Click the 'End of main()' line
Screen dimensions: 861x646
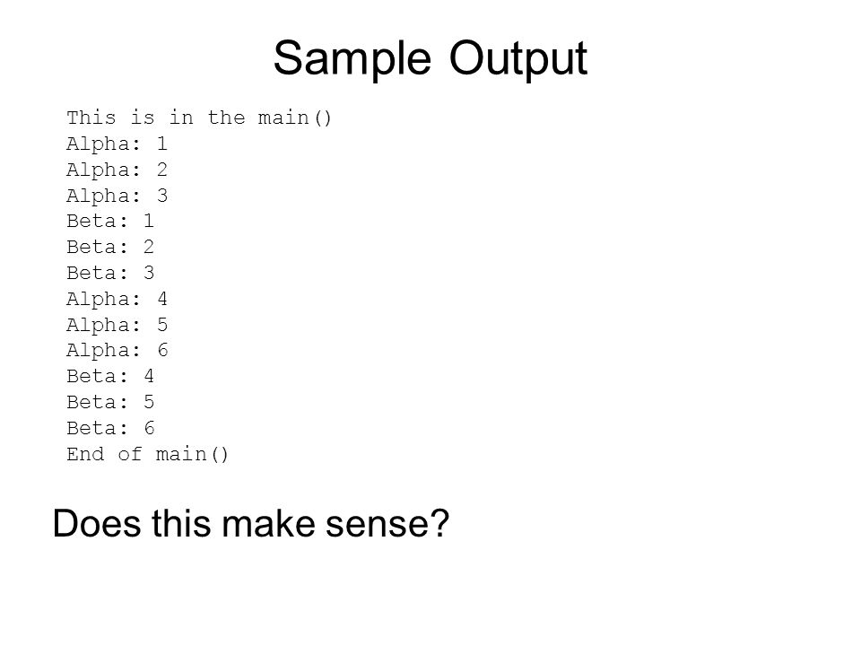148,454
